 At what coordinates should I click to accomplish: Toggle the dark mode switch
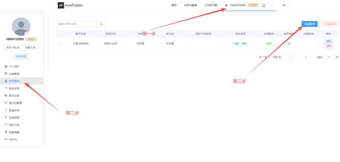[x=286, y=5]
